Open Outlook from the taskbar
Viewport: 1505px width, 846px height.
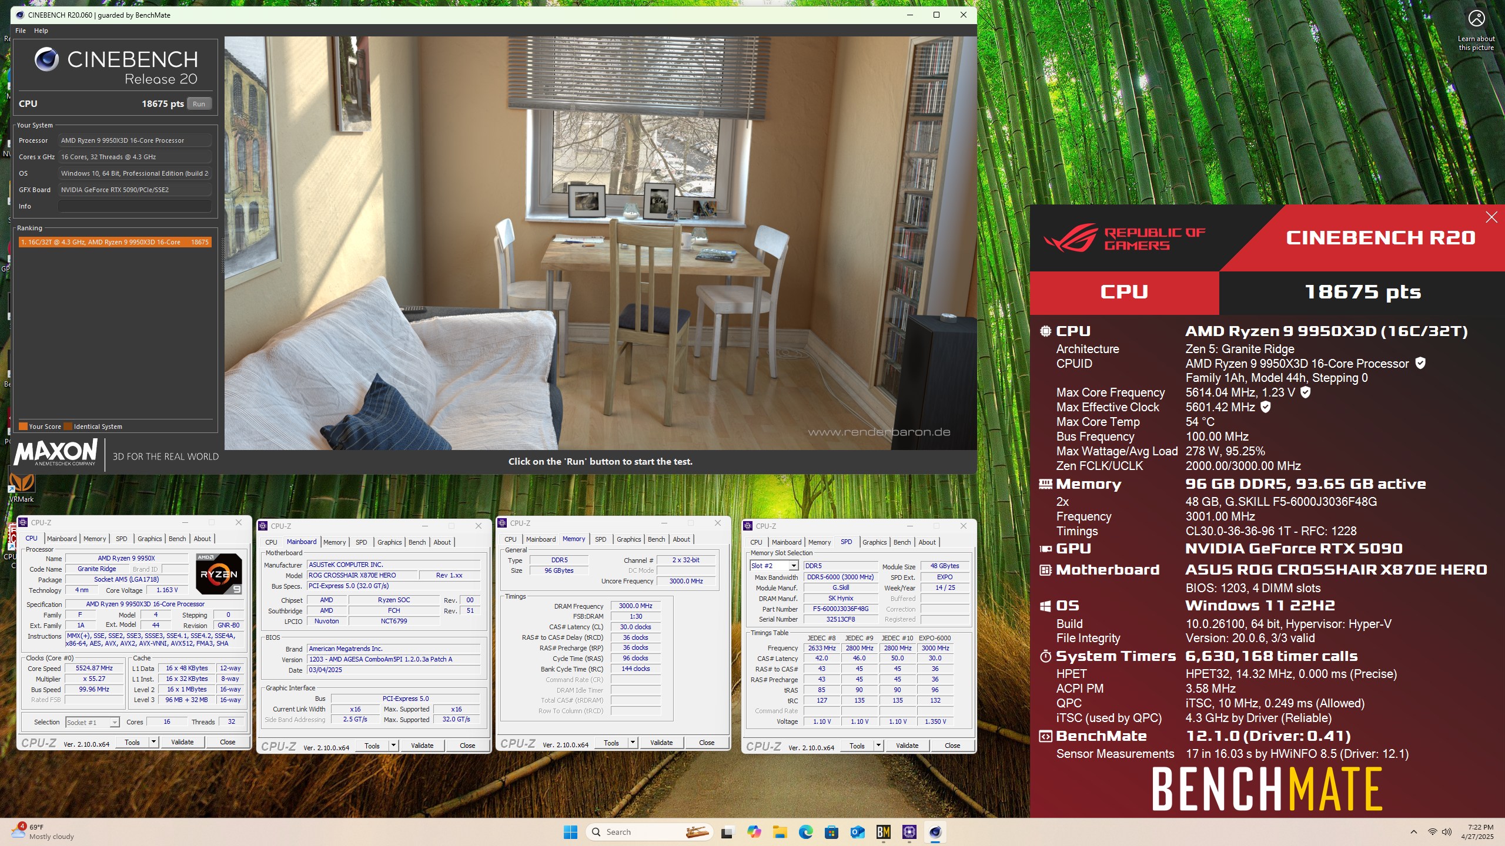coord(857,832)
